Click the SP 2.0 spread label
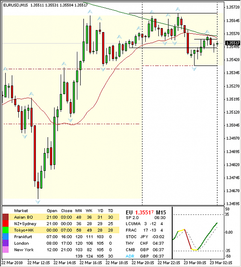The height and width of the screenshot is (267, 241). [x=132, y=217]
